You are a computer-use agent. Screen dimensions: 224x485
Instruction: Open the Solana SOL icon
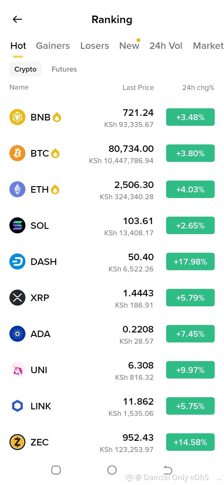point(17,225)
